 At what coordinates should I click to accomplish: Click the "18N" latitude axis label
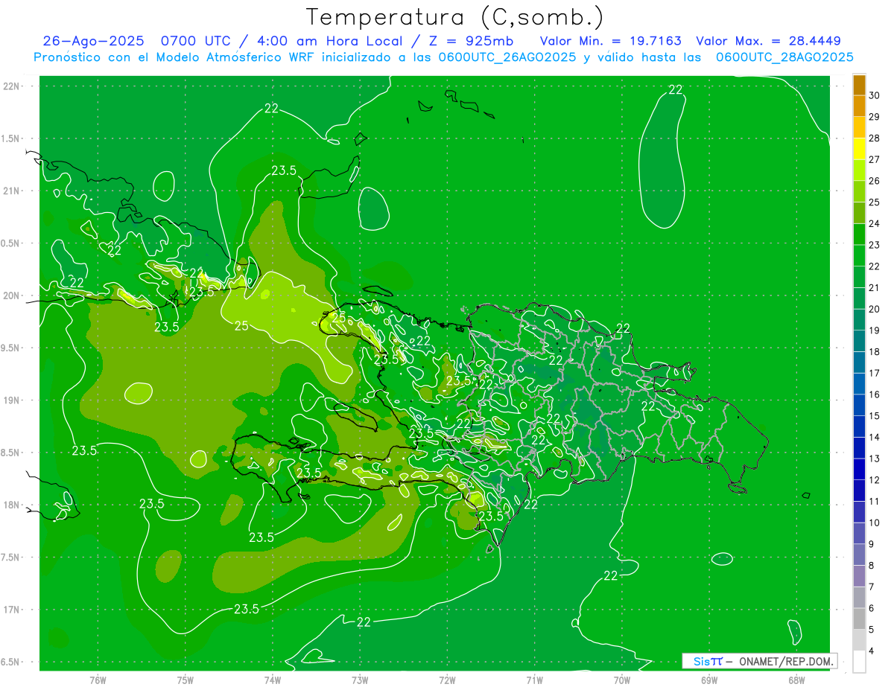[x=11, y=505]
